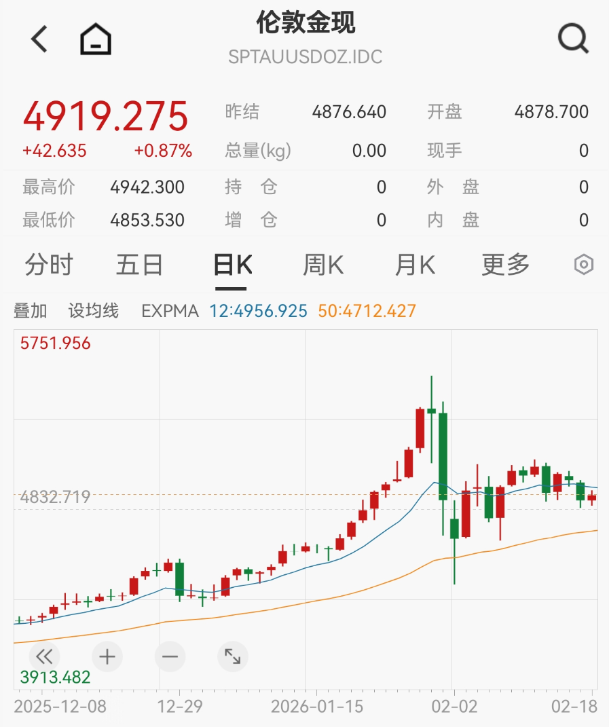The height and width of the screenshot is (727, 609).
Task: Click the home icon in top bar
Action: 95,38
